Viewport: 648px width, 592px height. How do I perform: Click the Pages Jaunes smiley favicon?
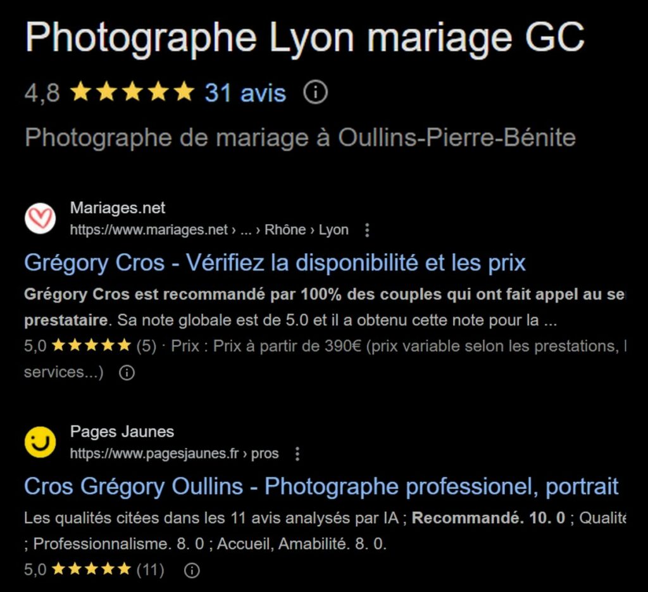[x=40, y=442]
